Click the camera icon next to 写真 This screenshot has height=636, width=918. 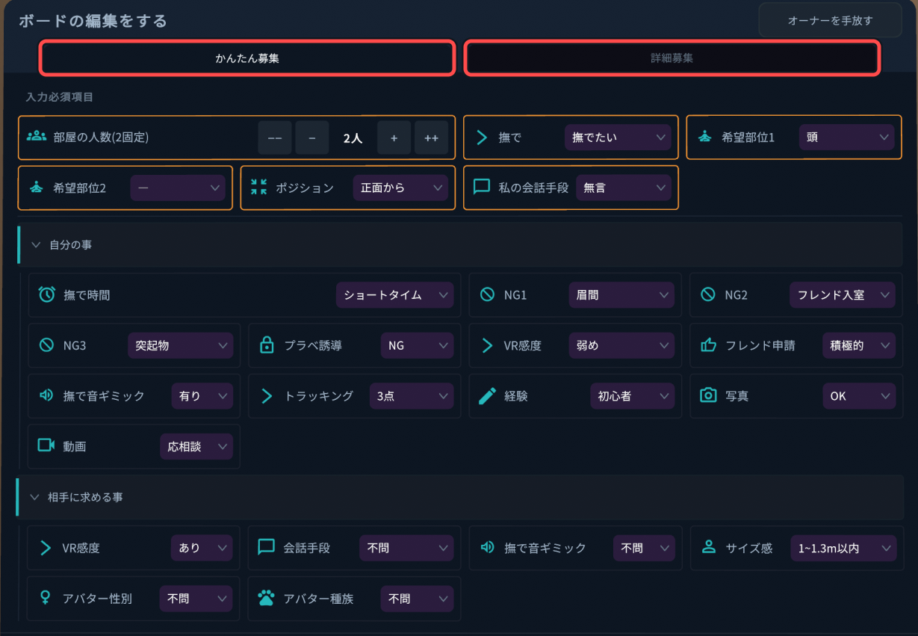point(708,395)
